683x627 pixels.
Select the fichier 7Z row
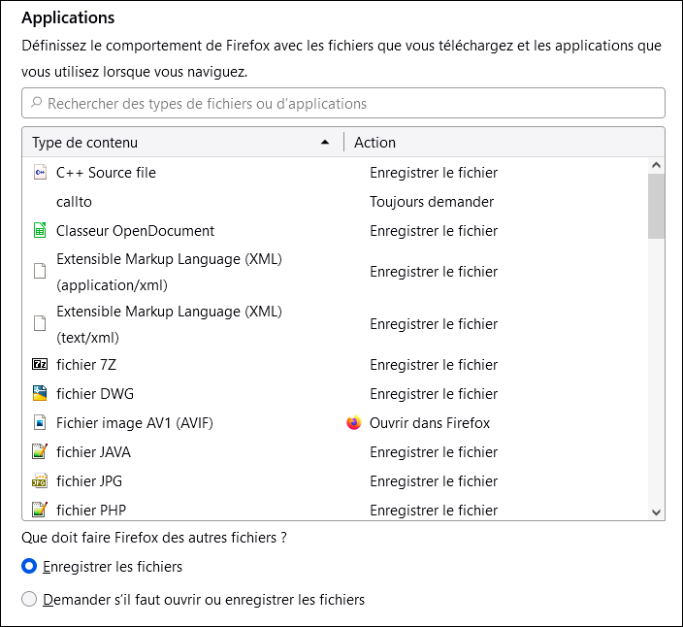coord(335,364)
